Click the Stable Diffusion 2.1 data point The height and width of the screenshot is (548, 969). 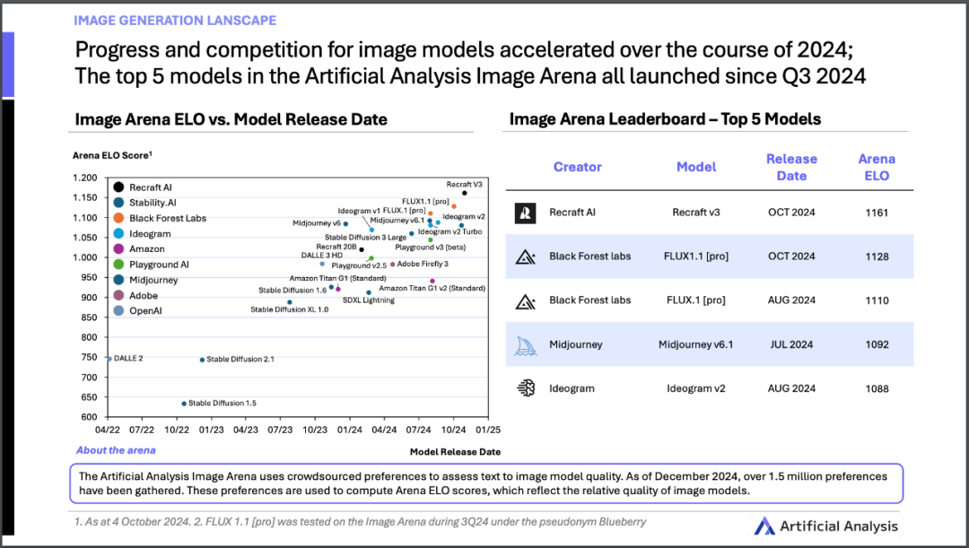202,361
